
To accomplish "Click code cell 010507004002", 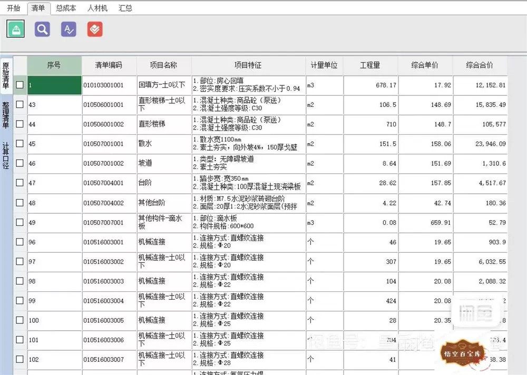I will click(x=109, y=203).
